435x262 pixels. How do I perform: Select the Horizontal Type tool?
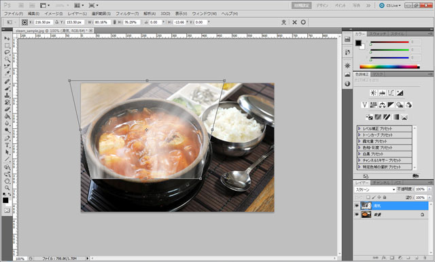point(7,145)
